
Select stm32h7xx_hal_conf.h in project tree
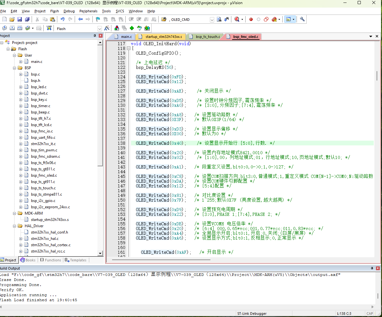[49, 232]
